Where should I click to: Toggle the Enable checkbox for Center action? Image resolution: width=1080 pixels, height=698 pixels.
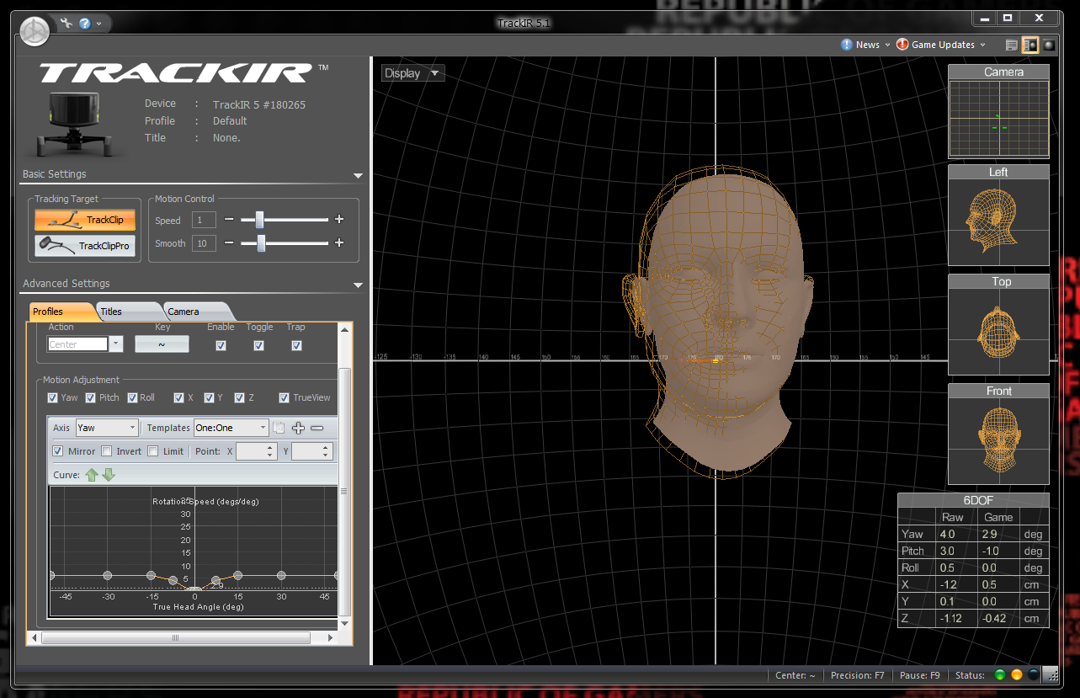pos(221,345)
